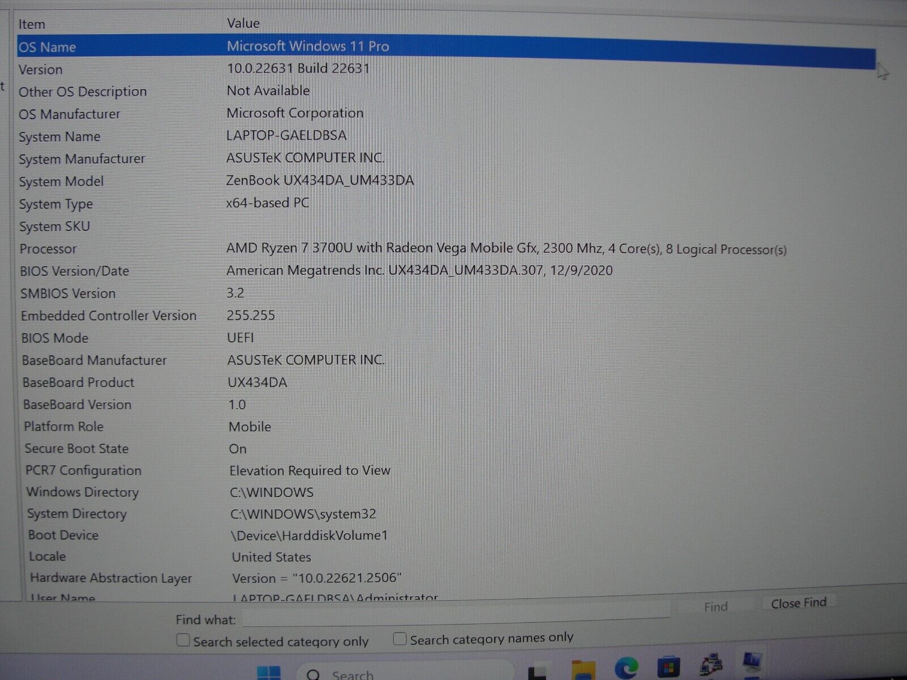The image size is (907, 680).
Task: Click the 'C:\WINDOWS\system32' value
Action: pyautogui.click(x=303, y=514)
